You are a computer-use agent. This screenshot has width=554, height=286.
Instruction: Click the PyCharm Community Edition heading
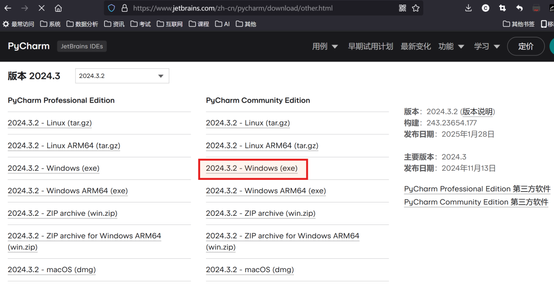[x=258, y=100]
